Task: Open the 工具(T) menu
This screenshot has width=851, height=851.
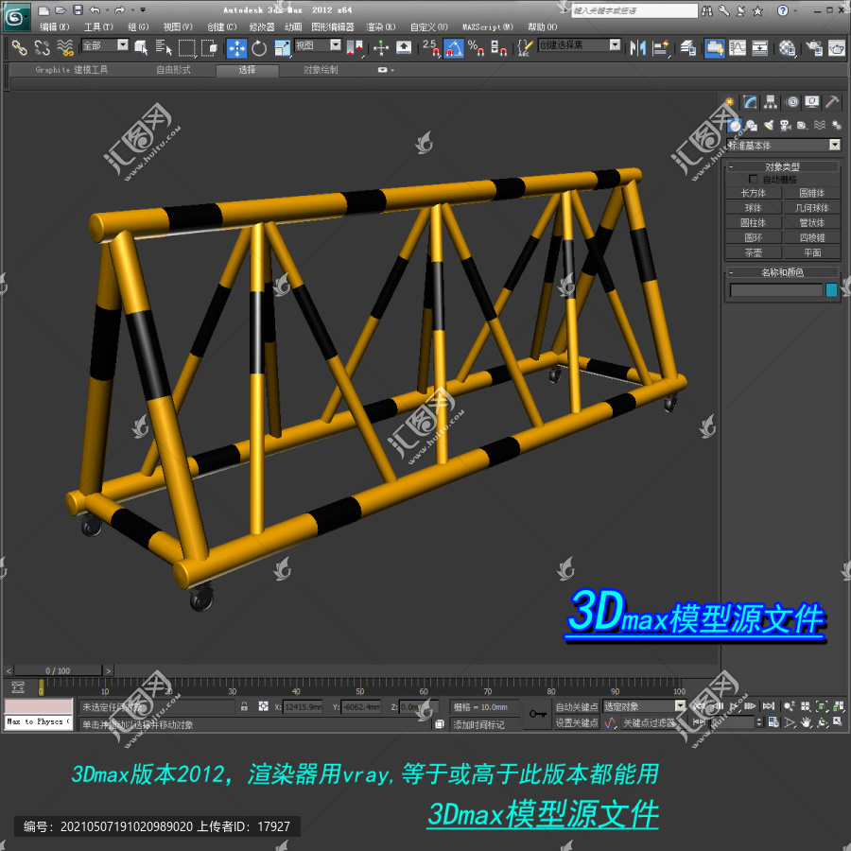Action: [98, 26]
